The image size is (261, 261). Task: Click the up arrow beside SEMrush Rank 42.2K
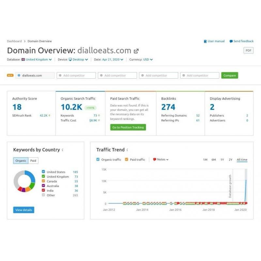click(x=49, y=115)
